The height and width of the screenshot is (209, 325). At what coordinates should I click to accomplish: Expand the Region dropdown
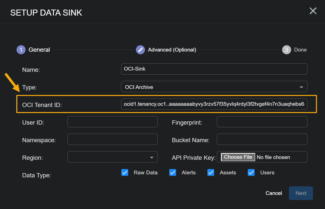point(112,158)
